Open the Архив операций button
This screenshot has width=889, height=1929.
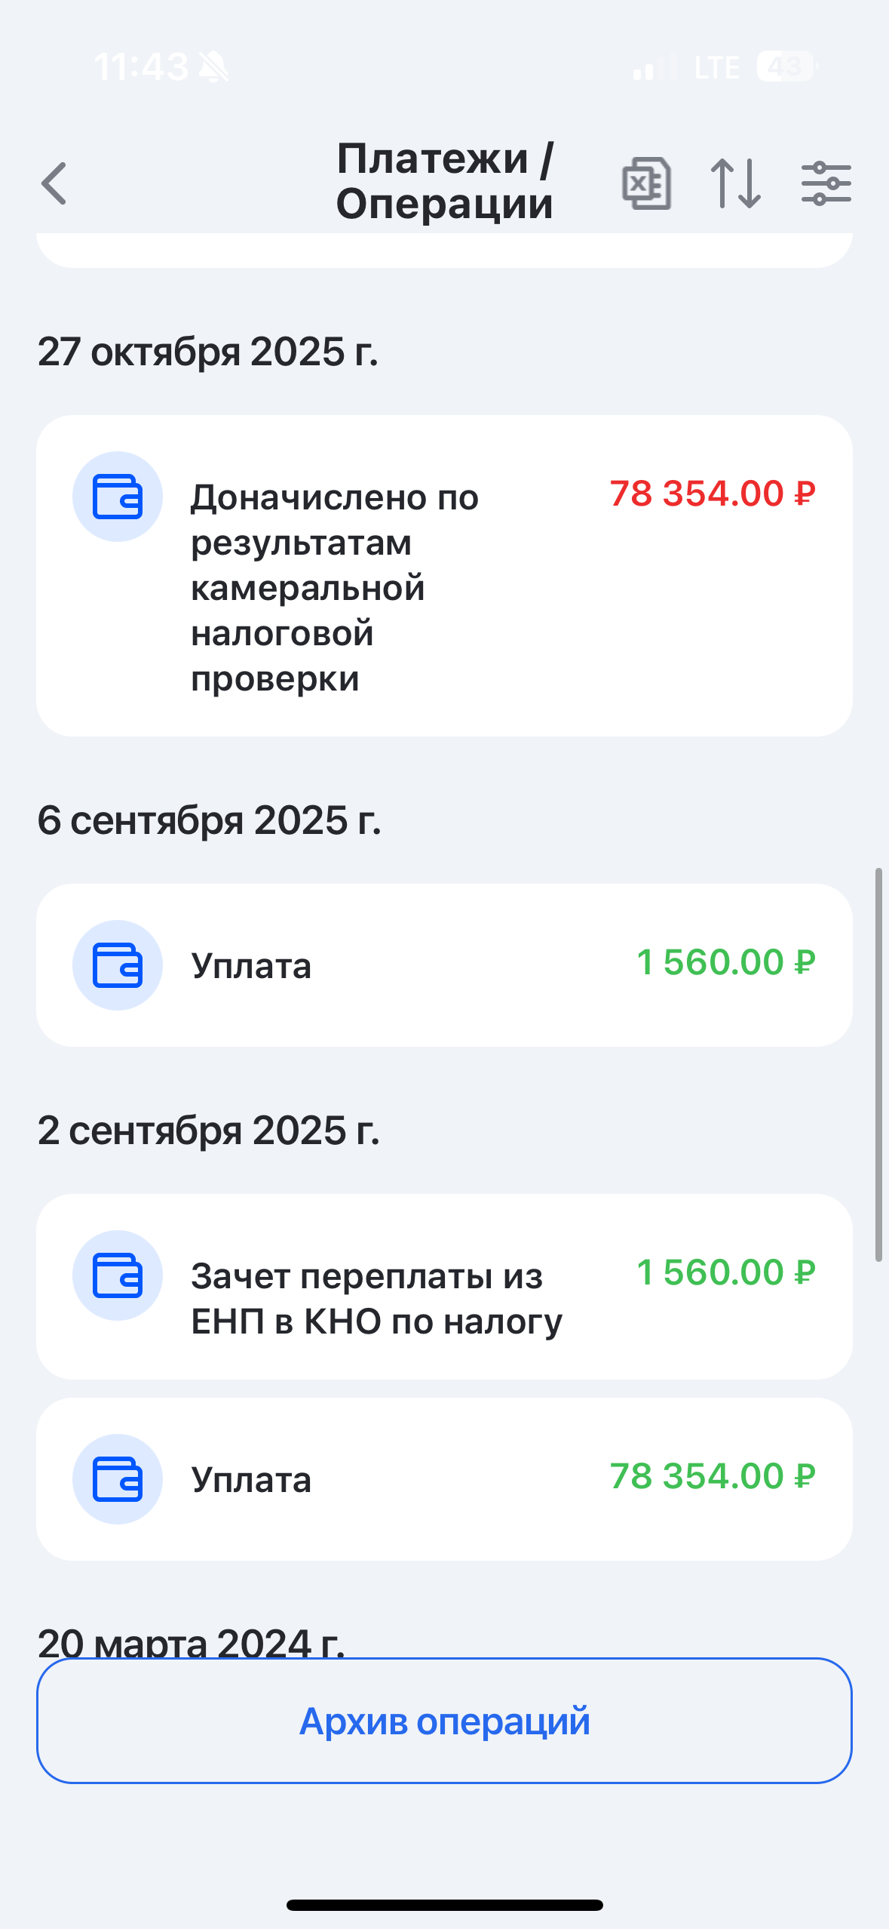[x=444, y=1721]
